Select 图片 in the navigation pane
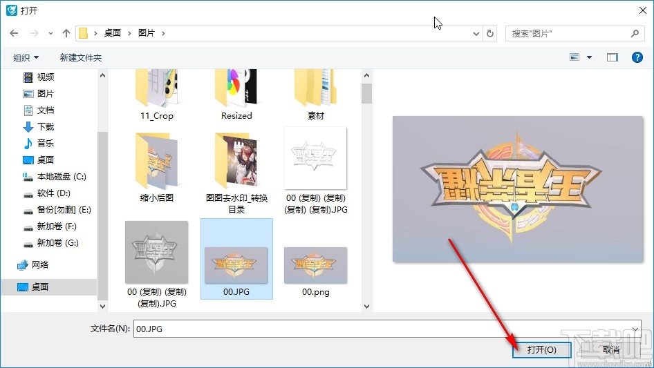The width and height of the screenshot is (654, 368). 46,93
